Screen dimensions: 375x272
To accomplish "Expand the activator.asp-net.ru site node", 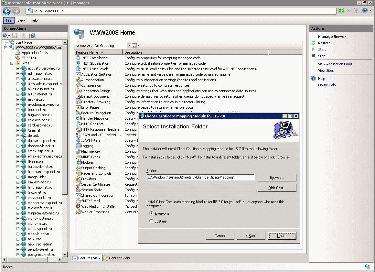I will pos(18,69).
